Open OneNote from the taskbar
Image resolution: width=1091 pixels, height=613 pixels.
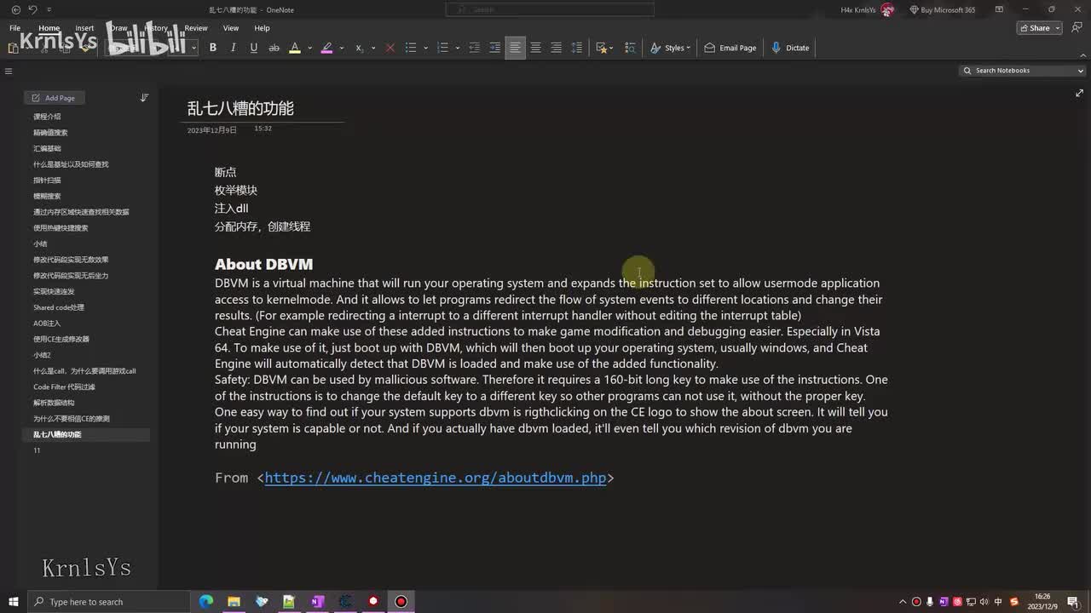coord(317,602)
